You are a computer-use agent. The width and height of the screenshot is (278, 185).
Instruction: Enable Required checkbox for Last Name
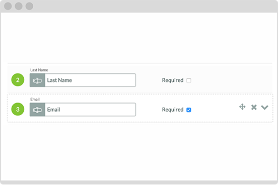(x=189, y=80)
